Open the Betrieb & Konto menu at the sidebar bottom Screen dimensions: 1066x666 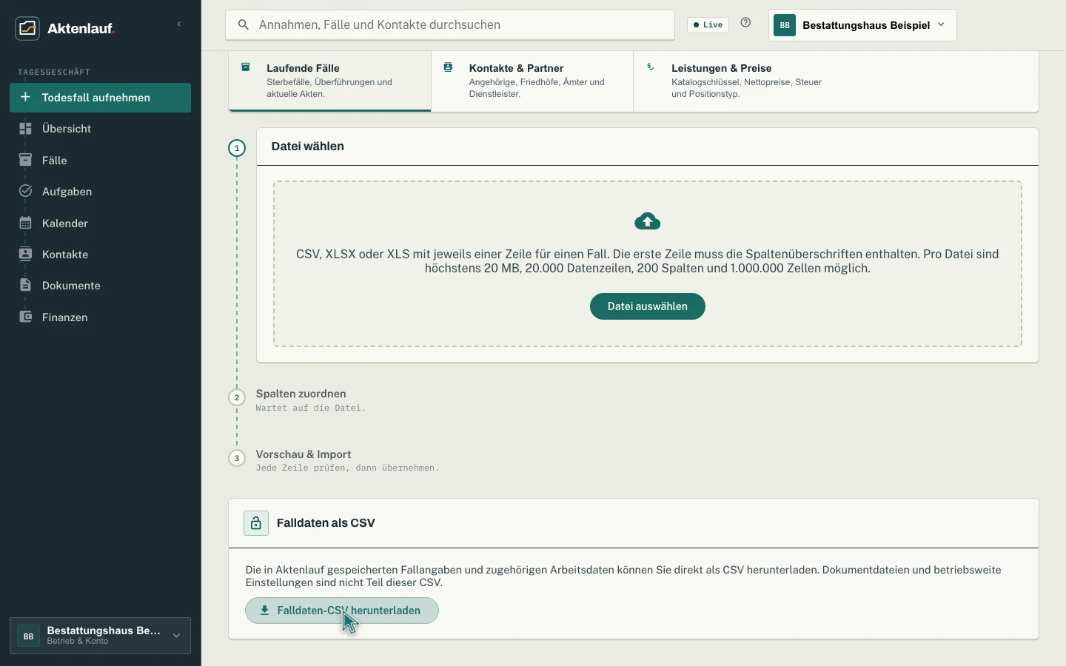tap(100, 636)
